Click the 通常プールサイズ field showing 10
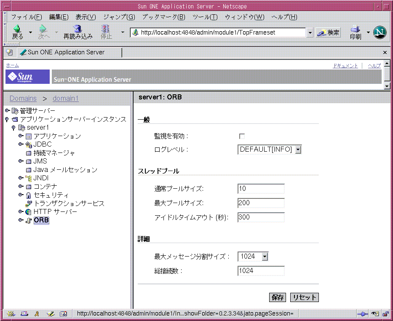Viewport: 393px width, 321px height. pyautogui.click(x=261, y=189)
